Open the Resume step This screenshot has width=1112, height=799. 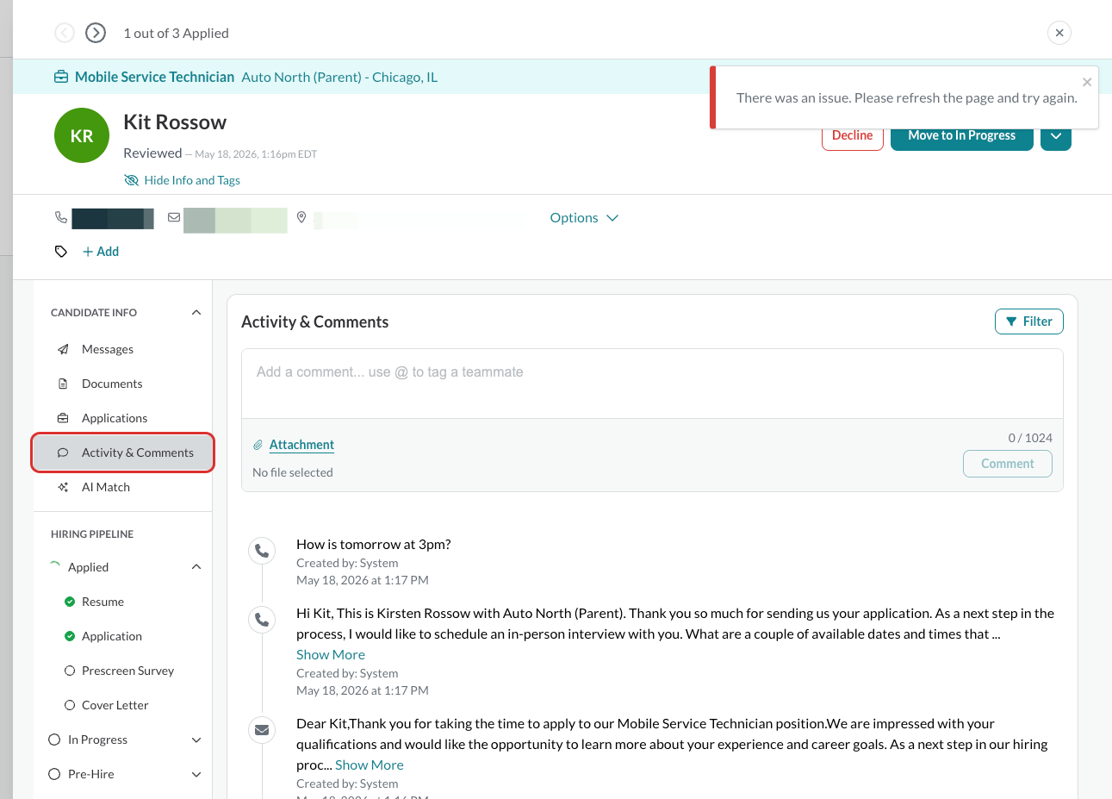tap(103, 602)
